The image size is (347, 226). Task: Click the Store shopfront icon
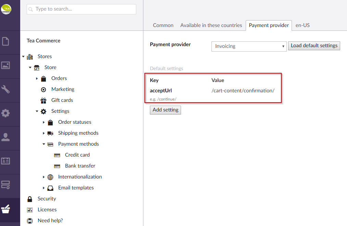tap(37, 67)
